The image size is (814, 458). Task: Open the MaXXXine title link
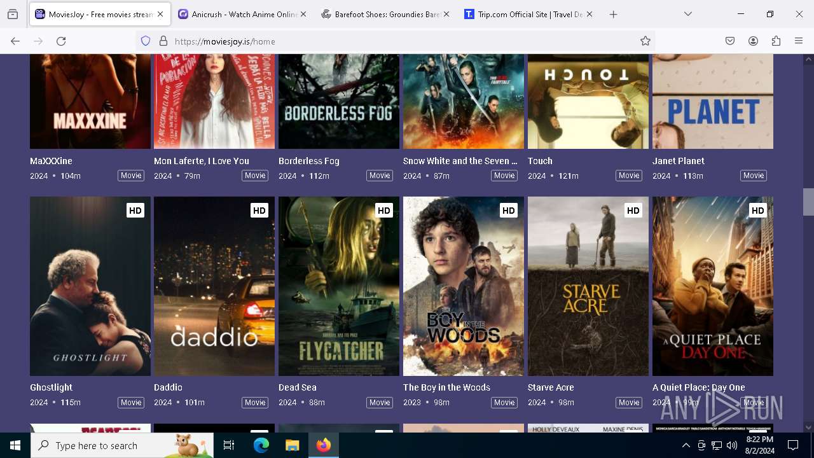51,161
